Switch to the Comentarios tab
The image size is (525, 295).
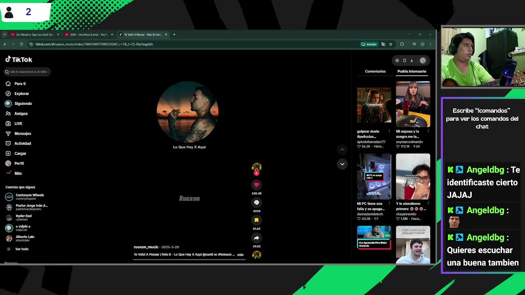coord(375,71)
